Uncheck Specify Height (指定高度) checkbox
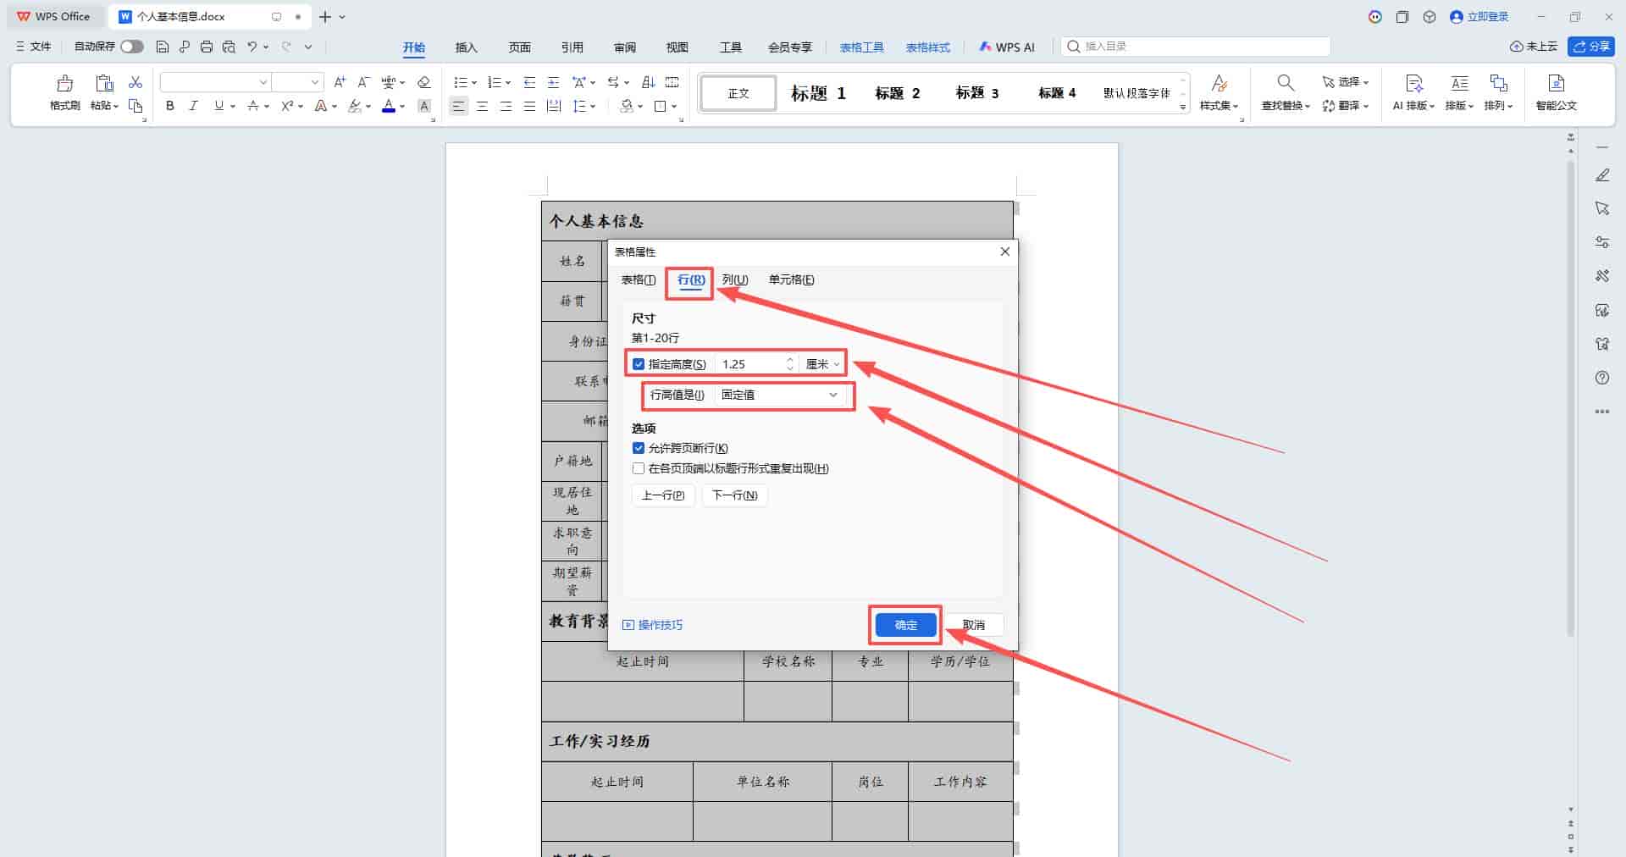This screenshot has height=857, width=1626. click(639, 364)
